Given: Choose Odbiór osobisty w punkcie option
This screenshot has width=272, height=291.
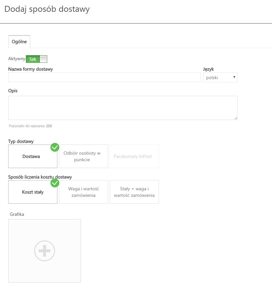Looking at the screenshot, I should point(84,156).
